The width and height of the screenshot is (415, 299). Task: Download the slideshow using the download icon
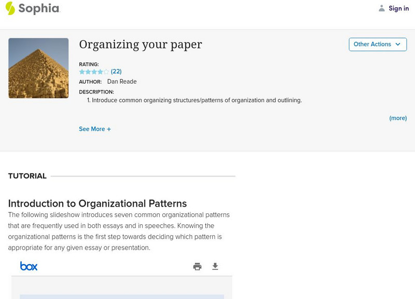point(215,267)
